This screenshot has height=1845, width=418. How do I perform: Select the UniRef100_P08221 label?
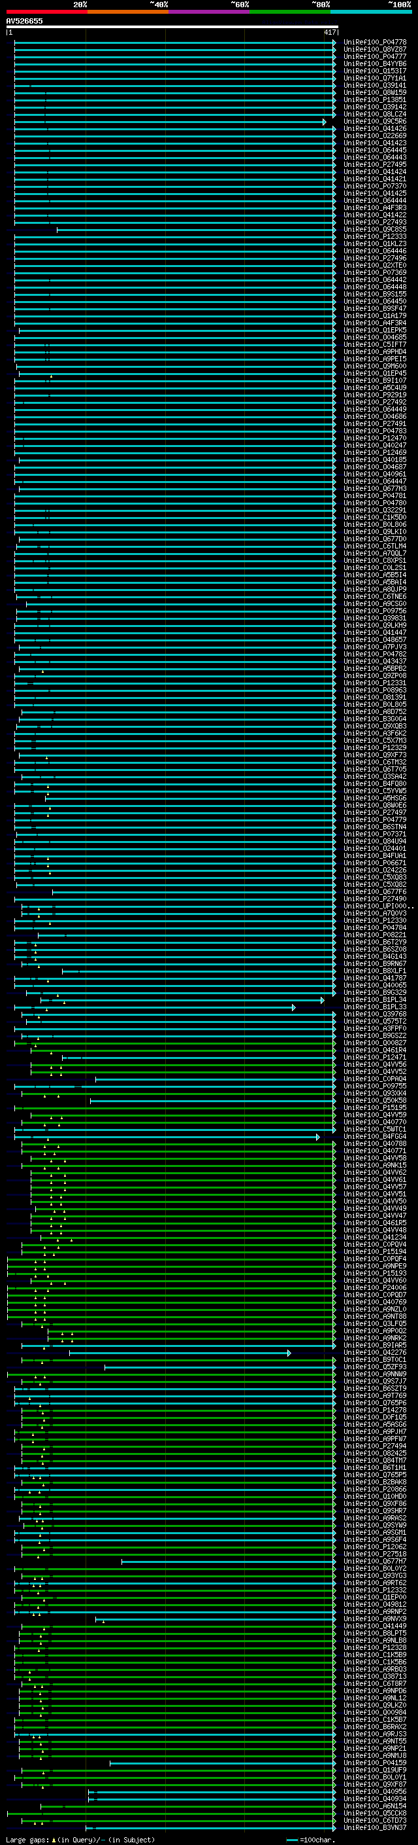coord(375,935)
